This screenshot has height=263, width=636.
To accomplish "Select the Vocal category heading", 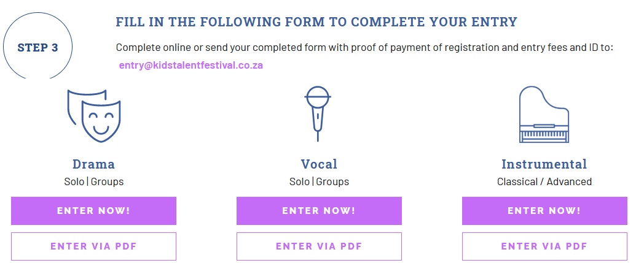I will point(319,164).
